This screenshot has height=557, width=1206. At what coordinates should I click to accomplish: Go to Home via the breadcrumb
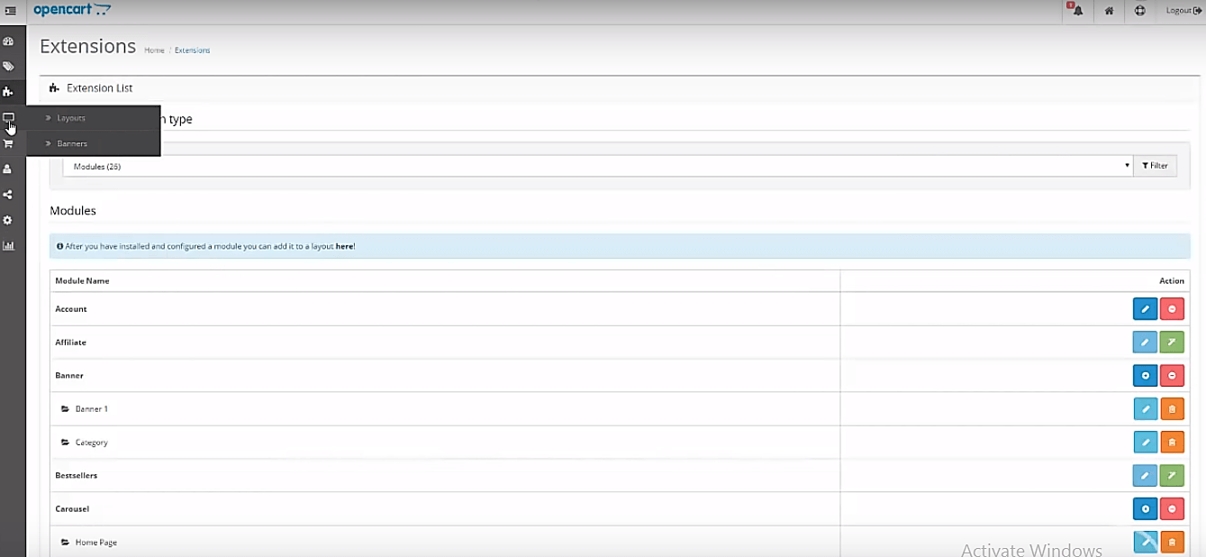click(154, 50)
